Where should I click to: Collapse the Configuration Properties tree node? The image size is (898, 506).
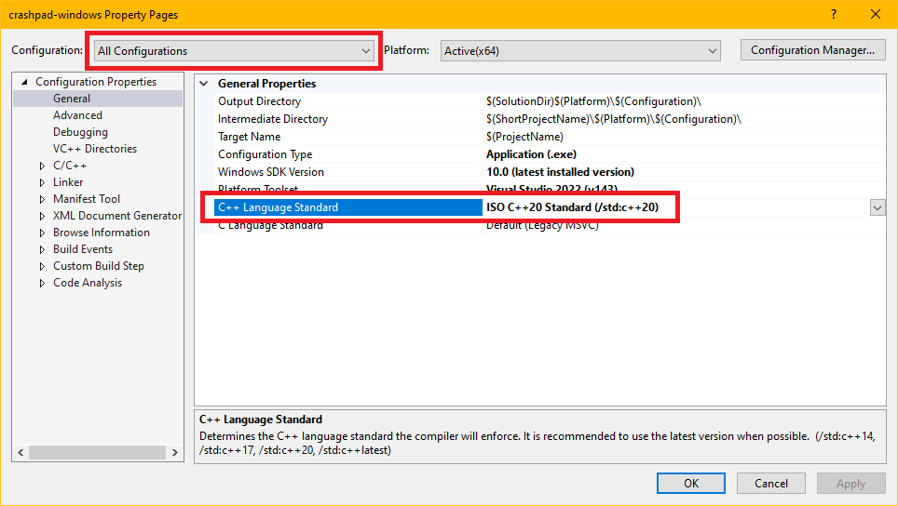[x=25, y=82]
